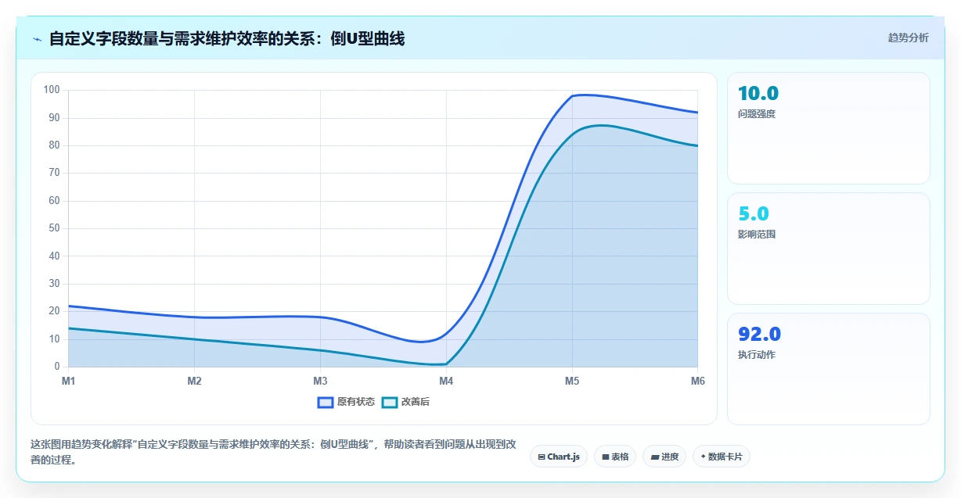
Task: Select the 影响范围 5.0 card
Action: pyautogui.click(x=829, y=249)
